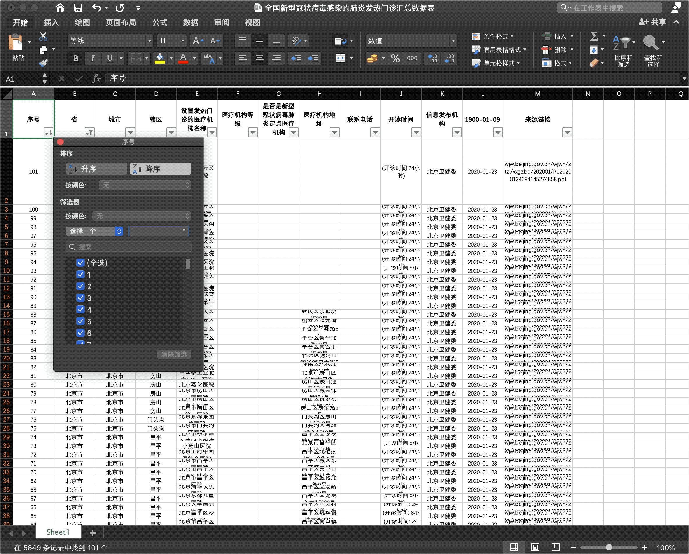Click the 升序 ascending sort button
The height and width of the screenshot is (554, 689).
pyautogui.click(x=96, y=169)
